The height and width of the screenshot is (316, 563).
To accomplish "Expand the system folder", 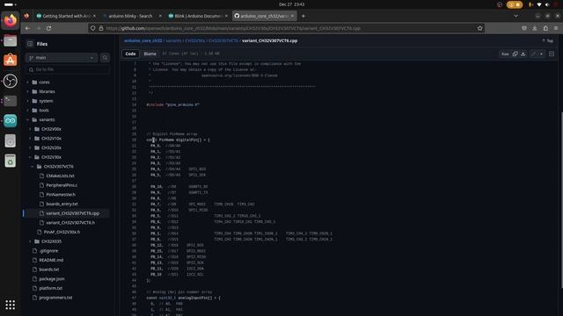I will coord(27,101).
